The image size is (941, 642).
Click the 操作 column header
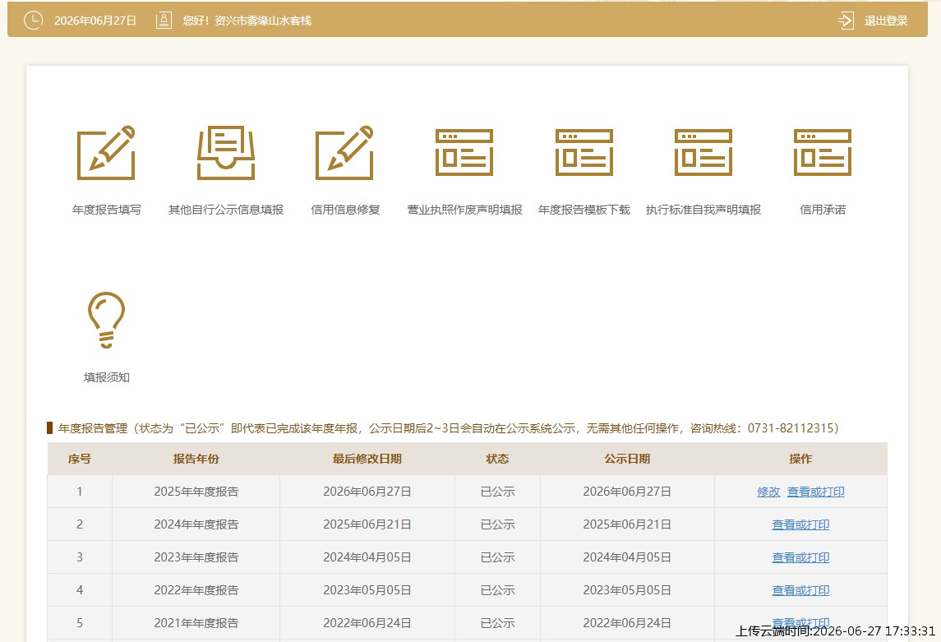pyautogui.click(x=800, y=459)
